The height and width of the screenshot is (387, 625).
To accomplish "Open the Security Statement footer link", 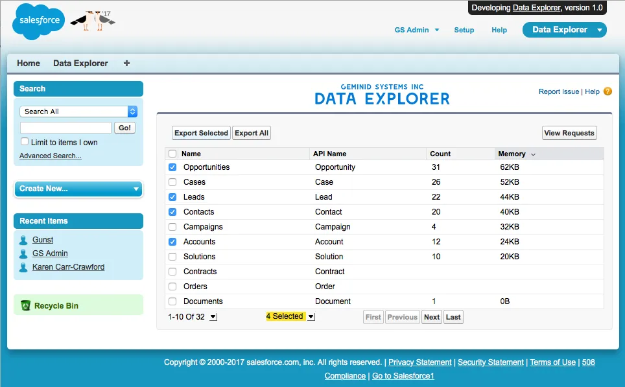I will (491, 362).
